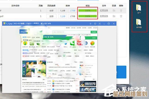Viewport: 149px width, 99px height.
Task: Click 下移 in the first file row
Action: (x=73, y=10)
